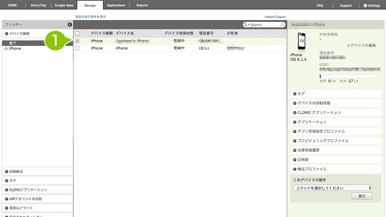The width and height of the screenshot is (386, 217).
Task: Expand the アプリケーション details section
Action: click(x=336, y=122)
